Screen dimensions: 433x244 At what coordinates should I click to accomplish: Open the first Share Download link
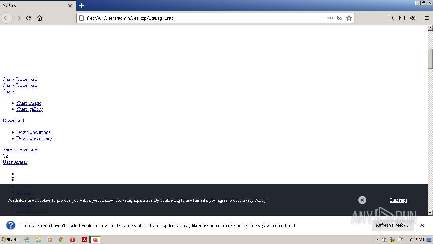click(20, 79)
